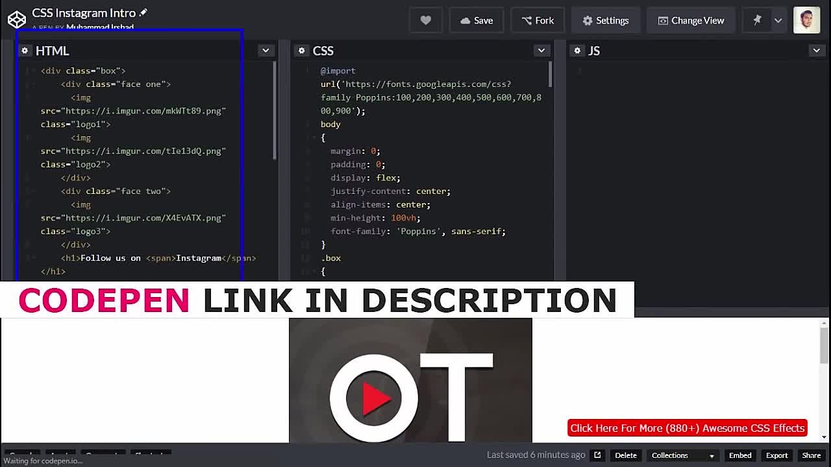Love this pen with heart button

point(425,20)
